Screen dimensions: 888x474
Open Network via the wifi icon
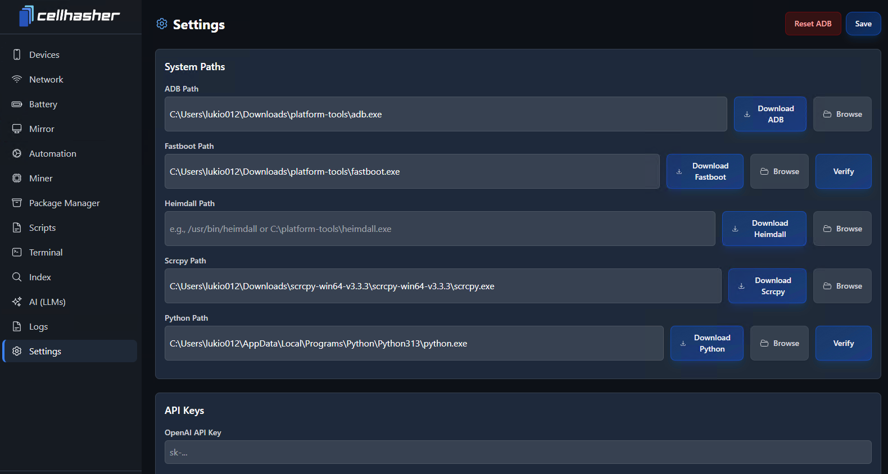tap(17, 79)
